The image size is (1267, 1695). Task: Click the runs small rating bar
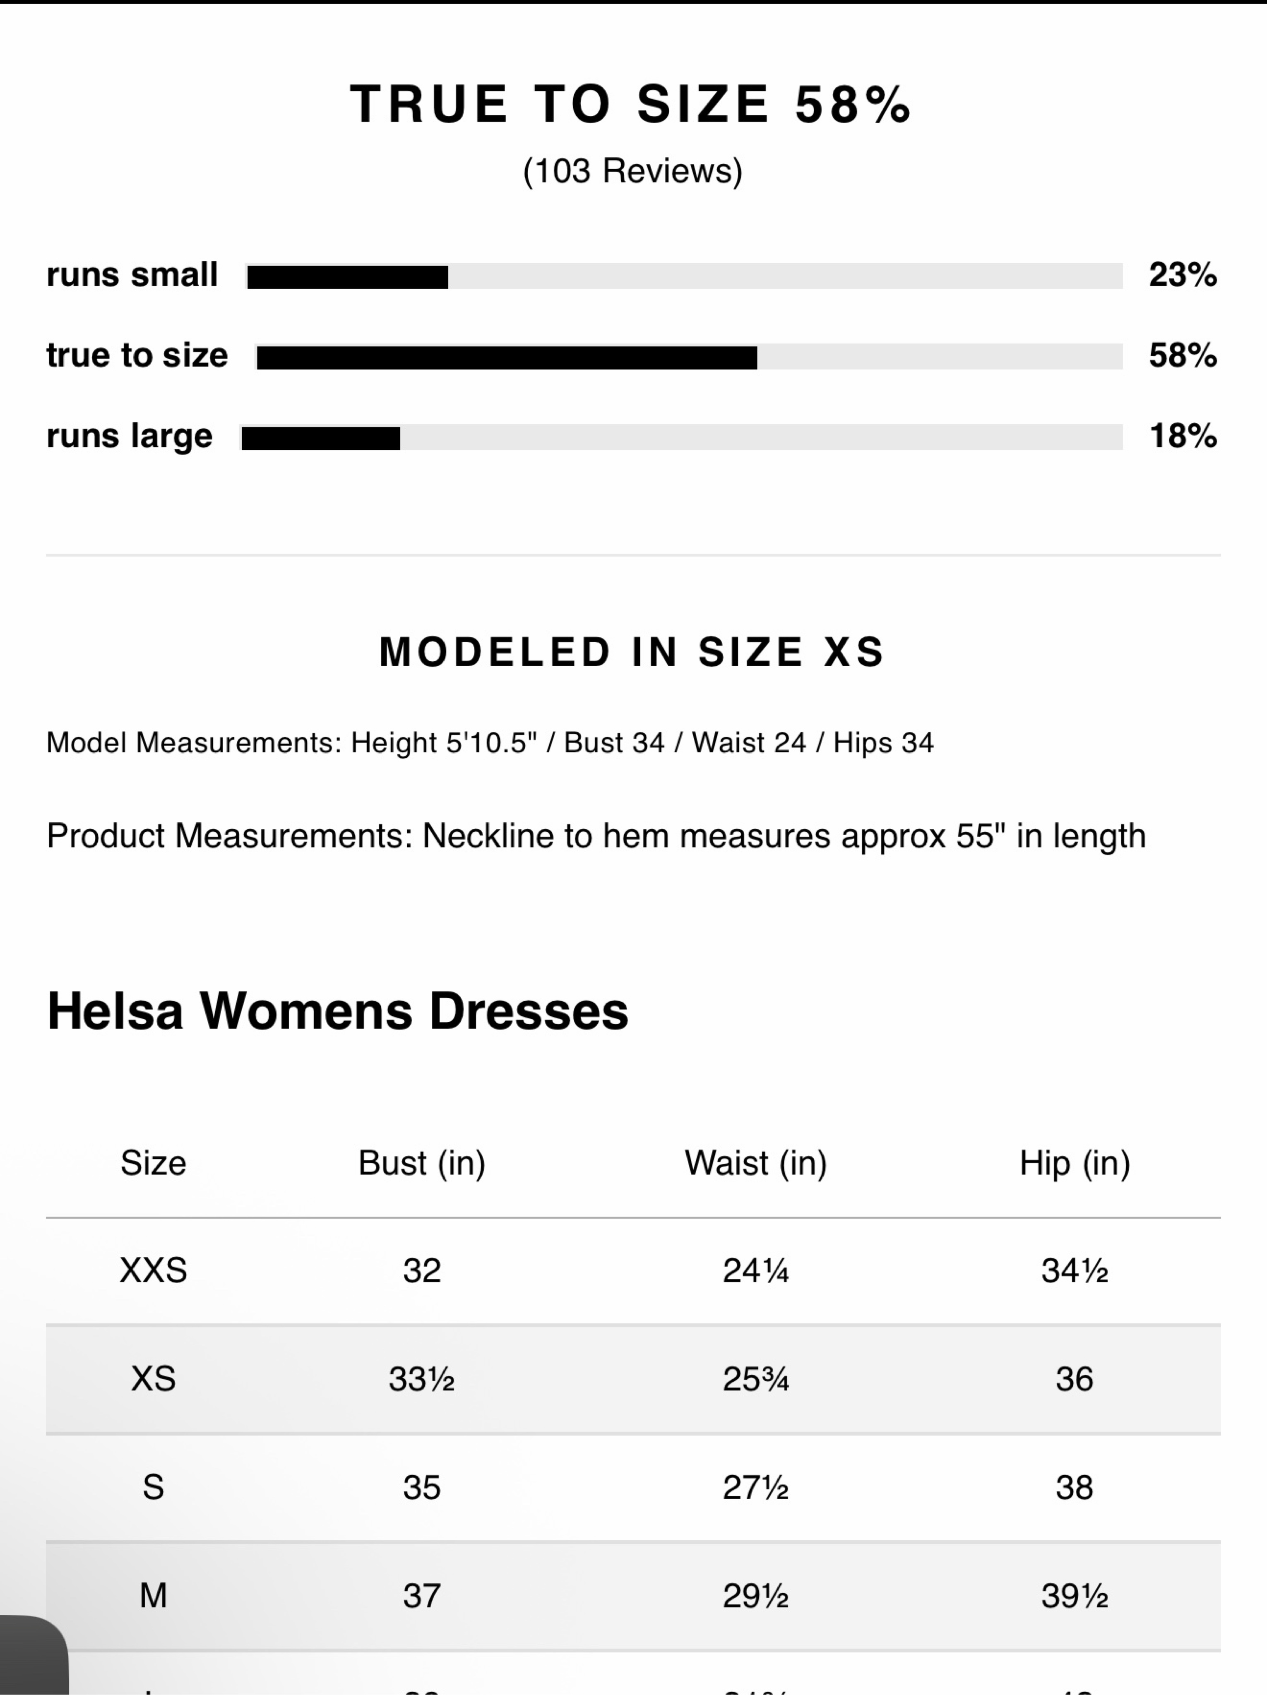click(x=684, y=276)
